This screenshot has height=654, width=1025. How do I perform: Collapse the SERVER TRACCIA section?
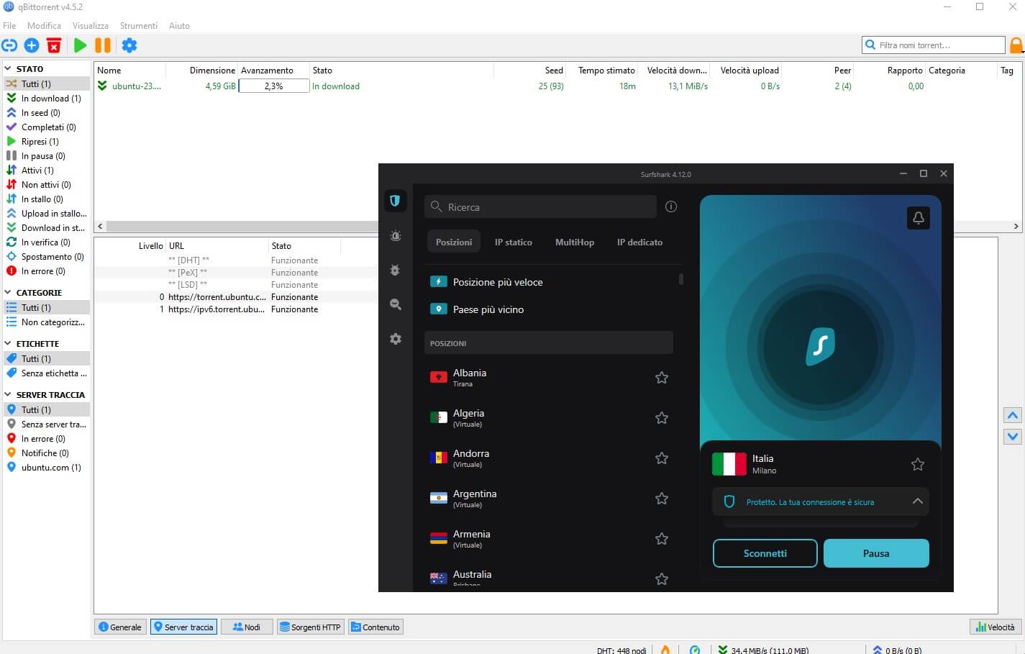[x=8, y=395]
